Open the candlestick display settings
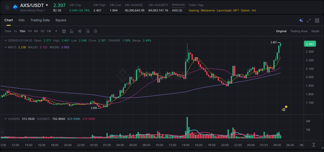The image size is (324, 152). coord(80,31)
